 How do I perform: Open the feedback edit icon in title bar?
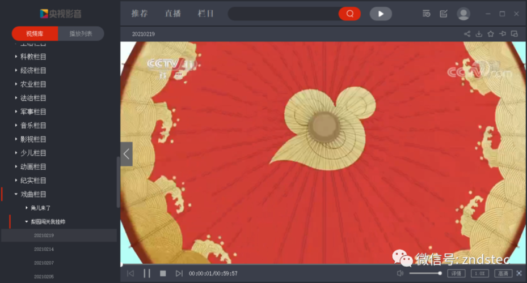[x=444, y=14]
